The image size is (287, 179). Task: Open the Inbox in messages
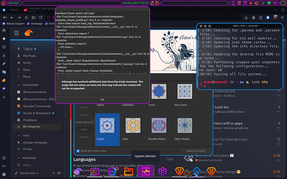[27, 165]
